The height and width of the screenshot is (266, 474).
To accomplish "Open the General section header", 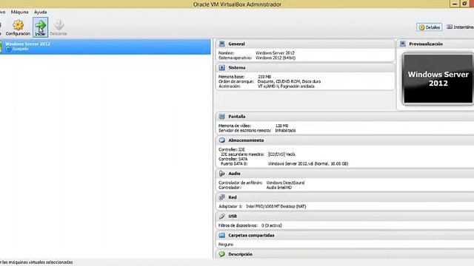I will (x=305, y=44).
